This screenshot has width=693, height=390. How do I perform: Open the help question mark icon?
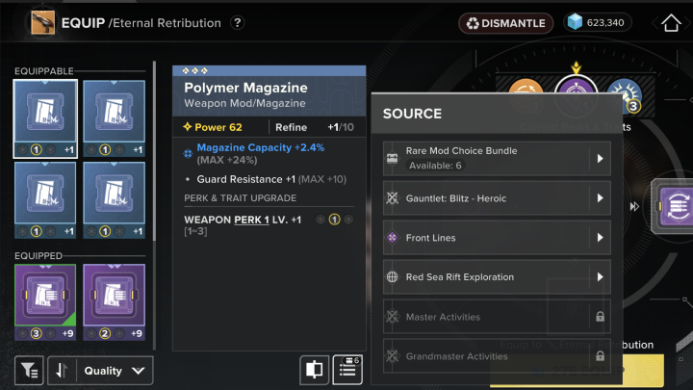coord(238,22)
